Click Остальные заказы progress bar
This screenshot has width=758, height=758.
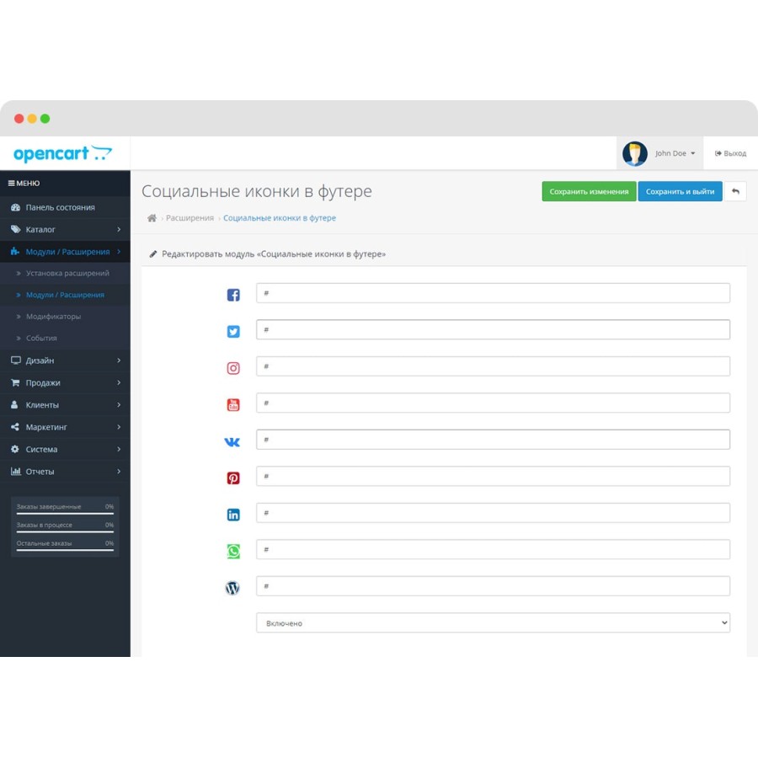(65, 550)
